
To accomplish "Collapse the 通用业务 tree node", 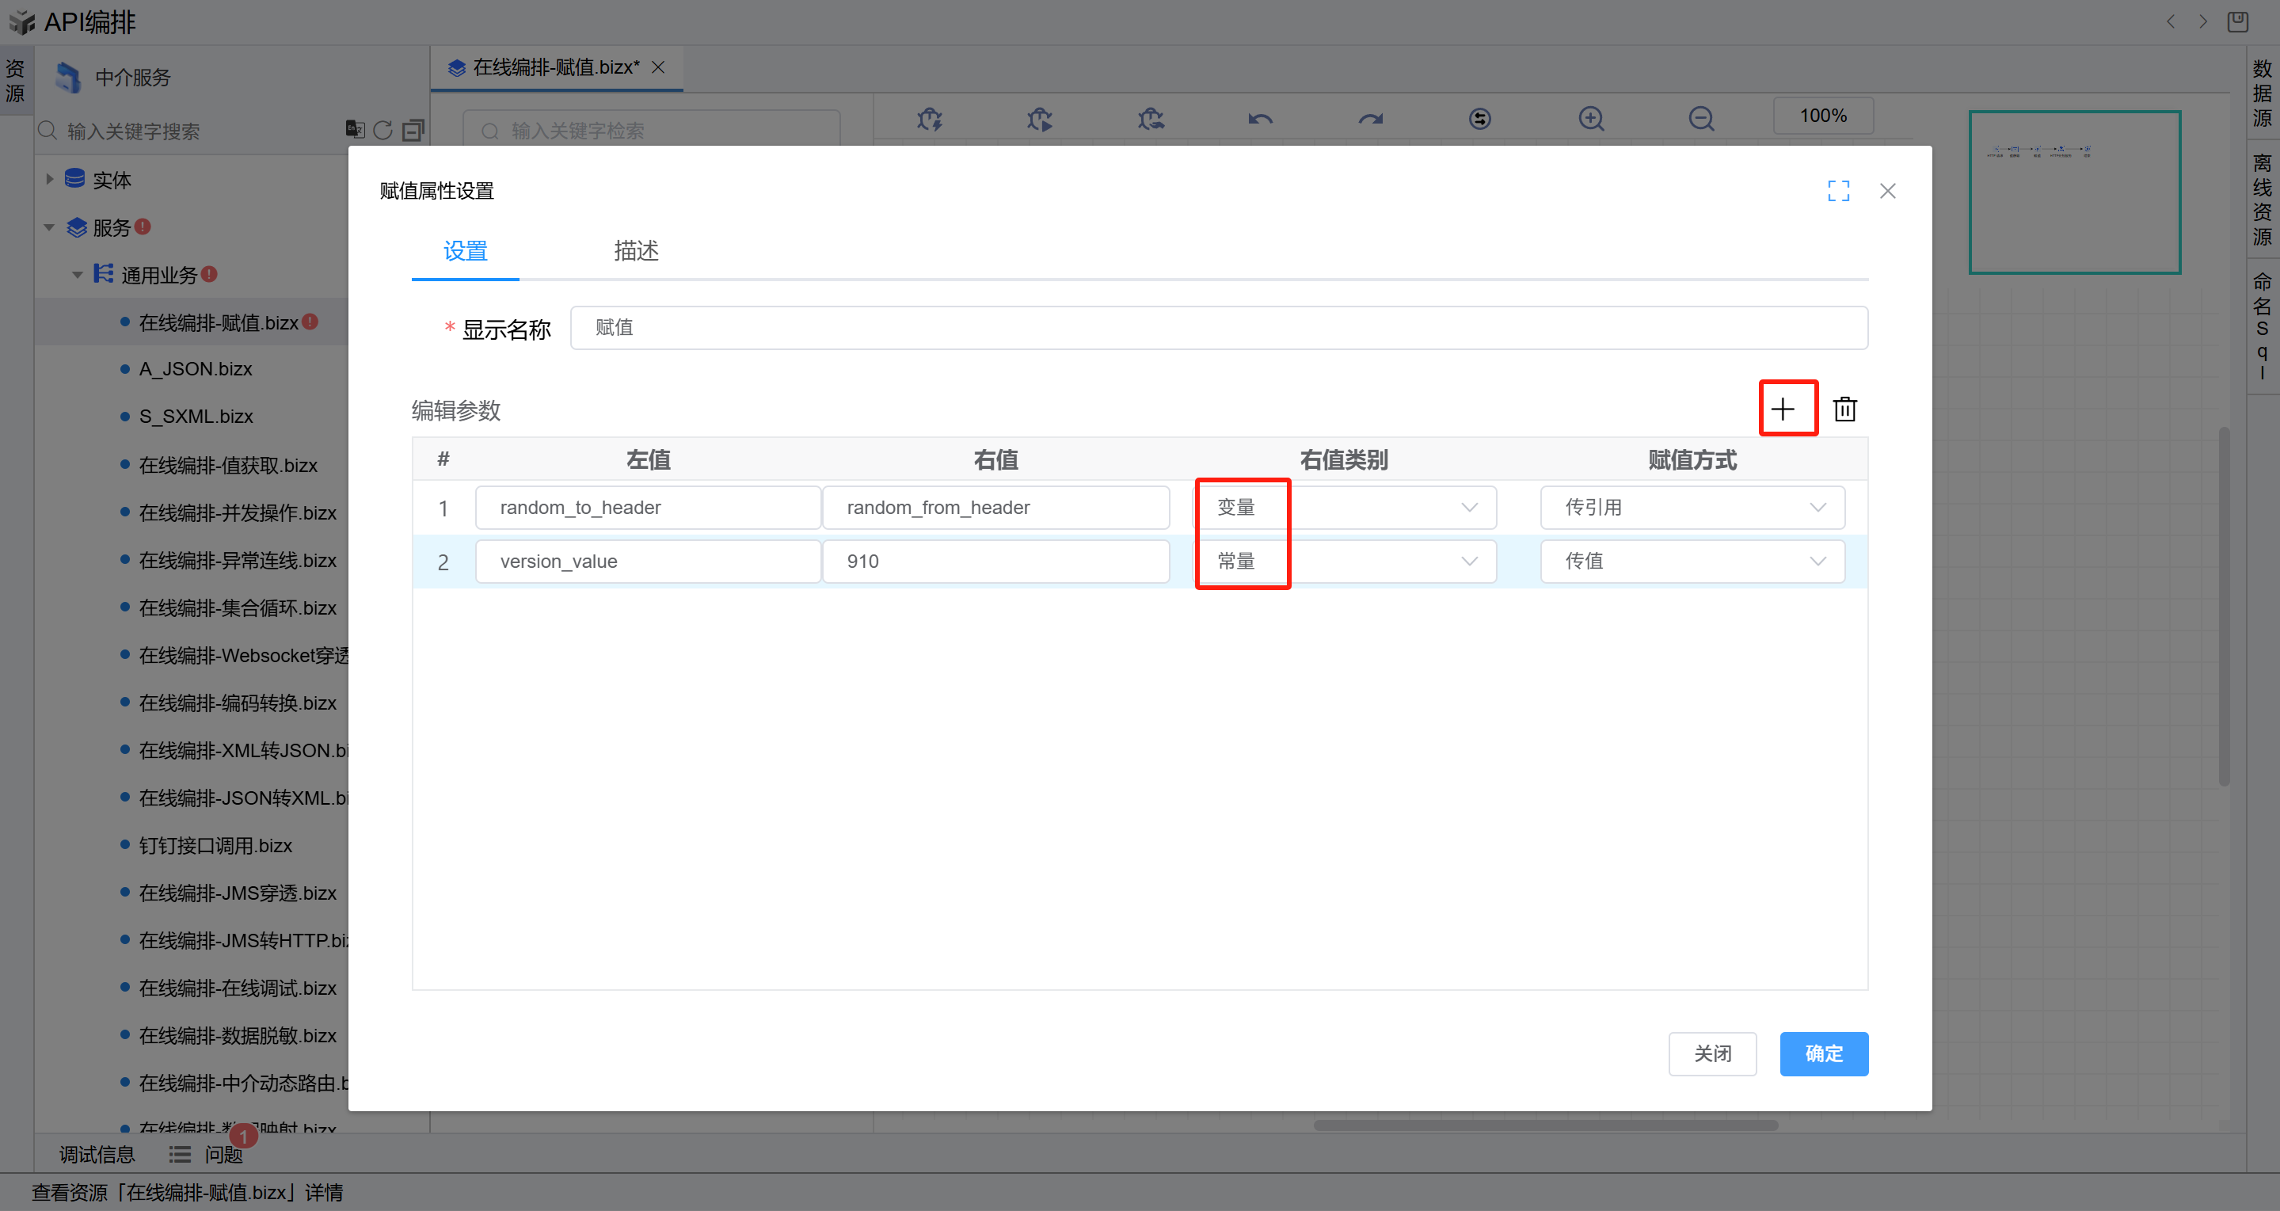I will tap(77, 274).
